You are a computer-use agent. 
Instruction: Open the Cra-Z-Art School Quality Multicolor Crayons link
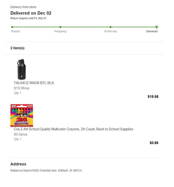tap(74, 129)
